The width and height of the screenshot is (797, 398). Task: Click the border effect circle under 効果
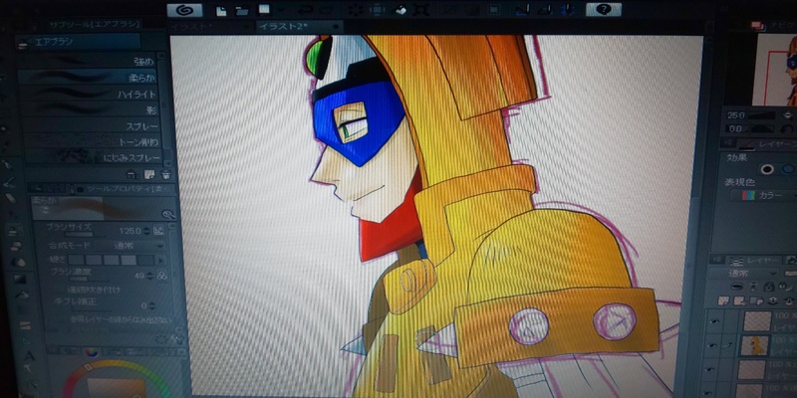pos(767,169)
